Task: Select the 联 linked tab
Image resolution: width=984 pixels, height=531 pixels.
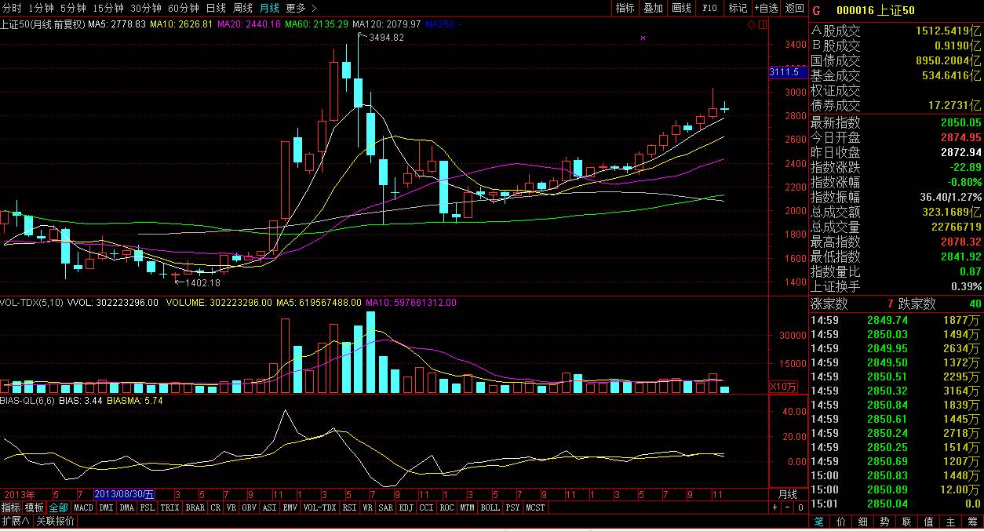Action: (x=906, y=521)
